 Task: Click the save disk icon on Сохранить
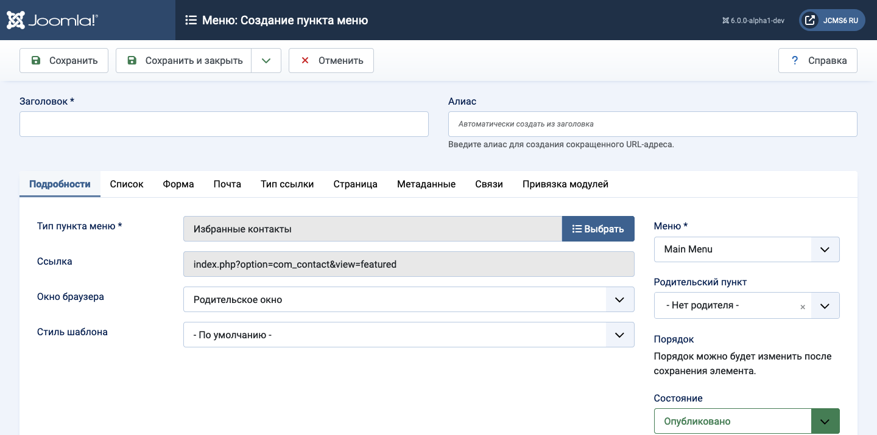(x=37, y=60)
